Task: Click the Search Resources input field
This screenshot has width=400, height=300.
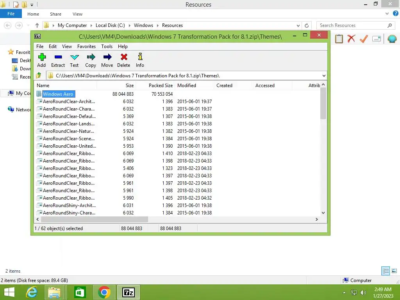Action: coord(352,25)
